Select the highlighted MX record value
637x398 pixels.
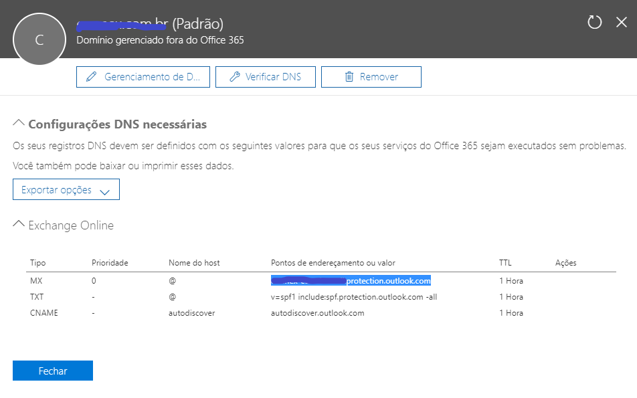351,281
